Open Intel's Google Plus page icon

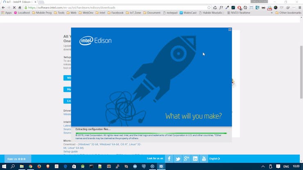(186, 159)
